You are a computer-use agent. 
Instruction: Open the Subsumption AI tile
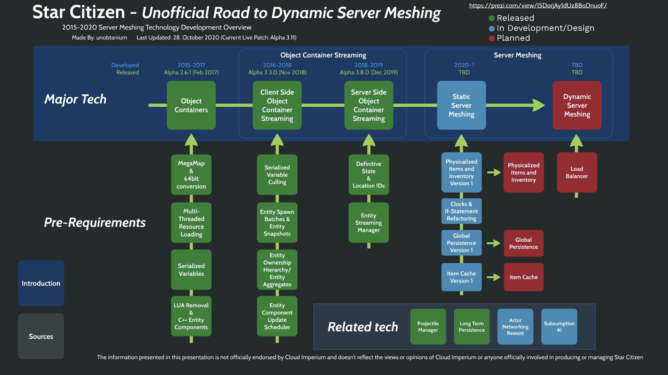click(x=559, y=326)
